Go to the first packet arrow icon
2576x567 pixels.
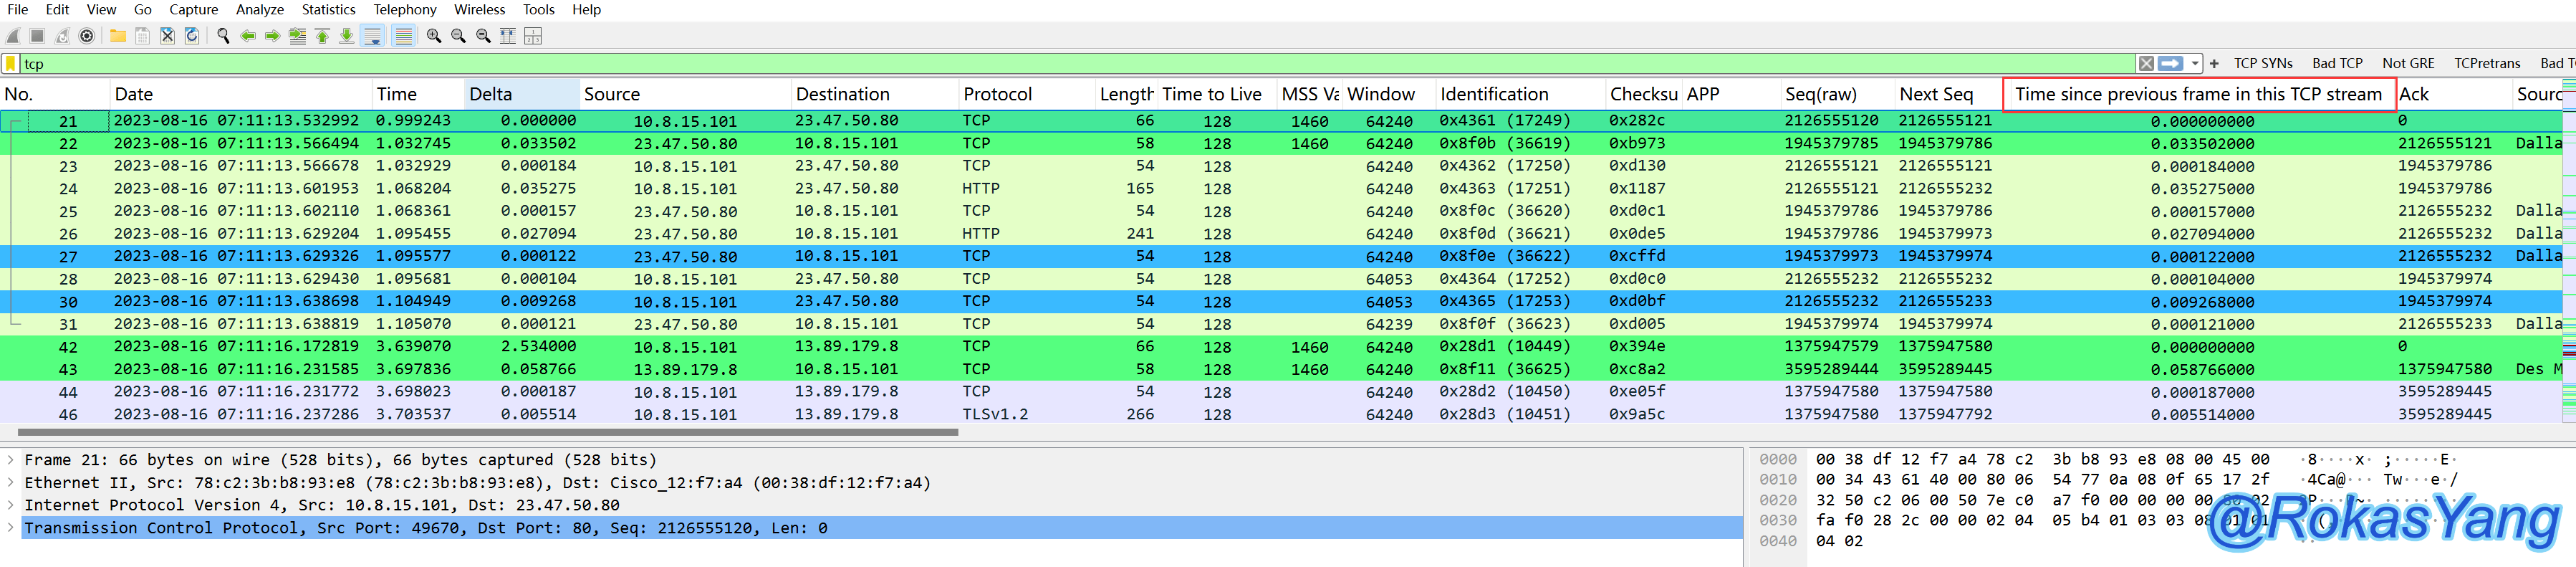click(322, 36)
